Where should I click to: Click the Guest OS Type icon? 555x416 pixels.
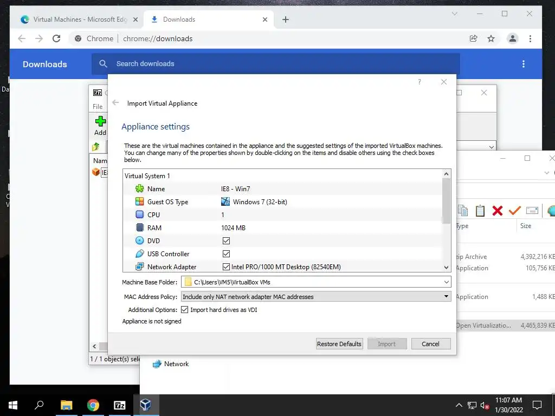coord(139,201)
